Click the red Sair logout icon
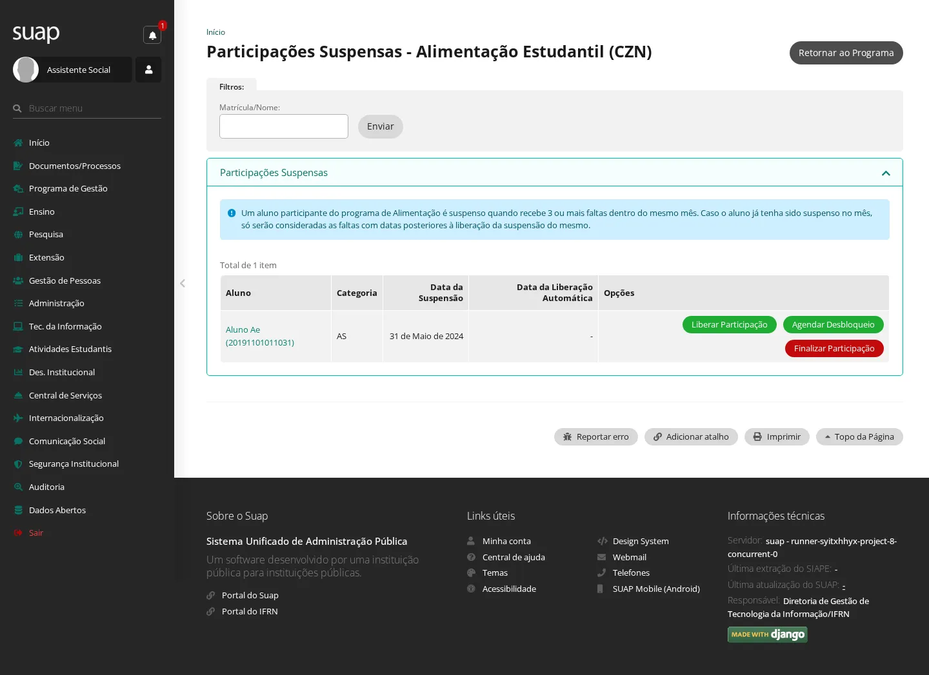 point(18,533)
